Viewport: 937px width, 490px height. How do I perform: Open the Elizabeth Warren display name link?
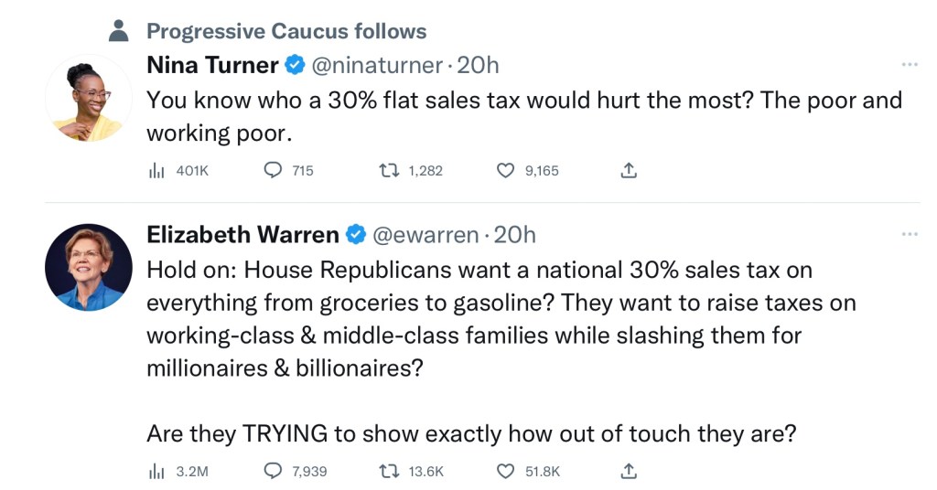(x=242, y=235)
